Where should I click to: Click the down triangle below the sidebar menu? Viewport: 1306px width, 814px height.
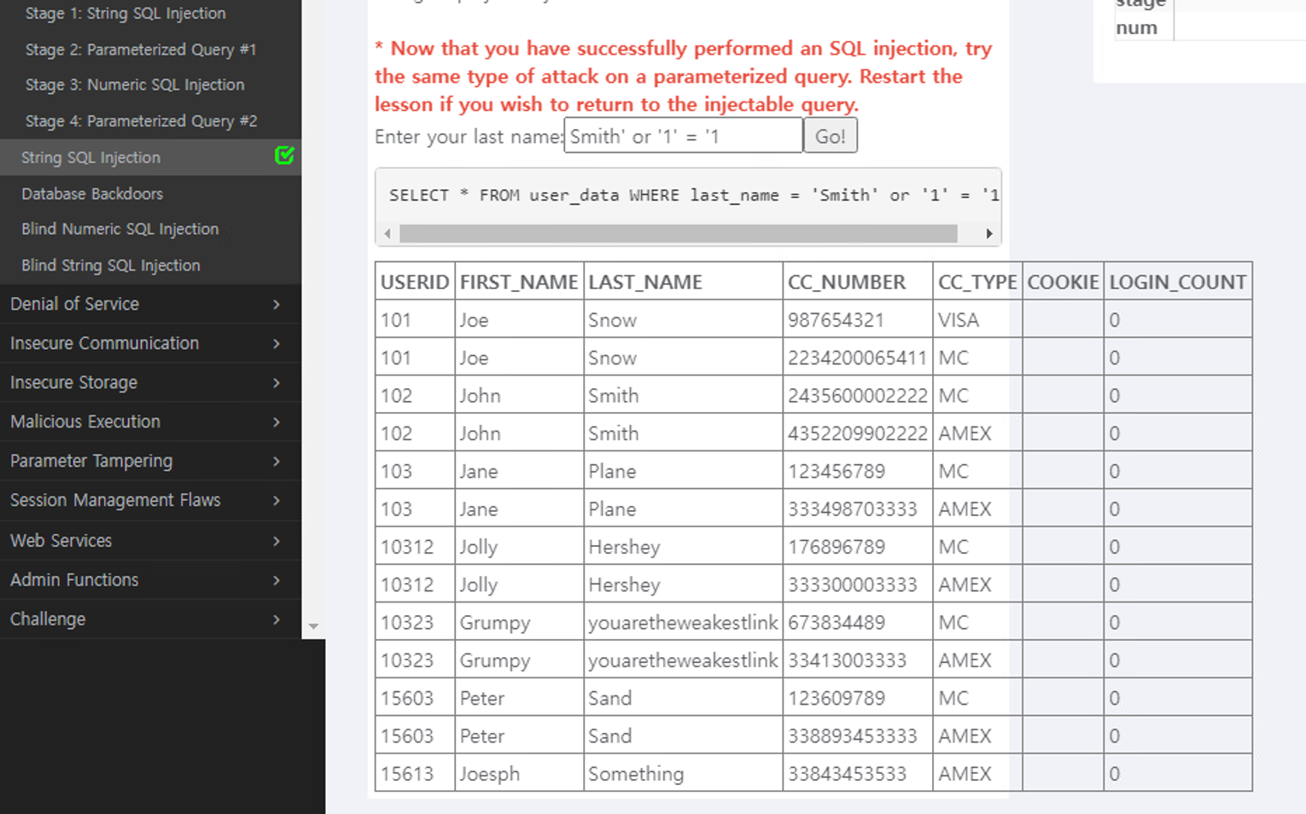point(314,627)
